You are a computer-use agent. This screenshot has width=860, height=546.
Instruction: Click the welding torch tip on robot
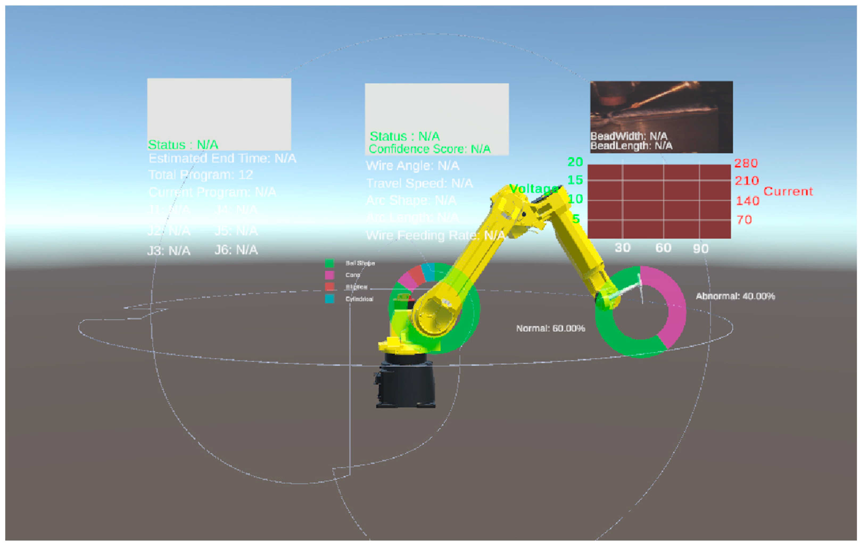(x=640, y=285)
